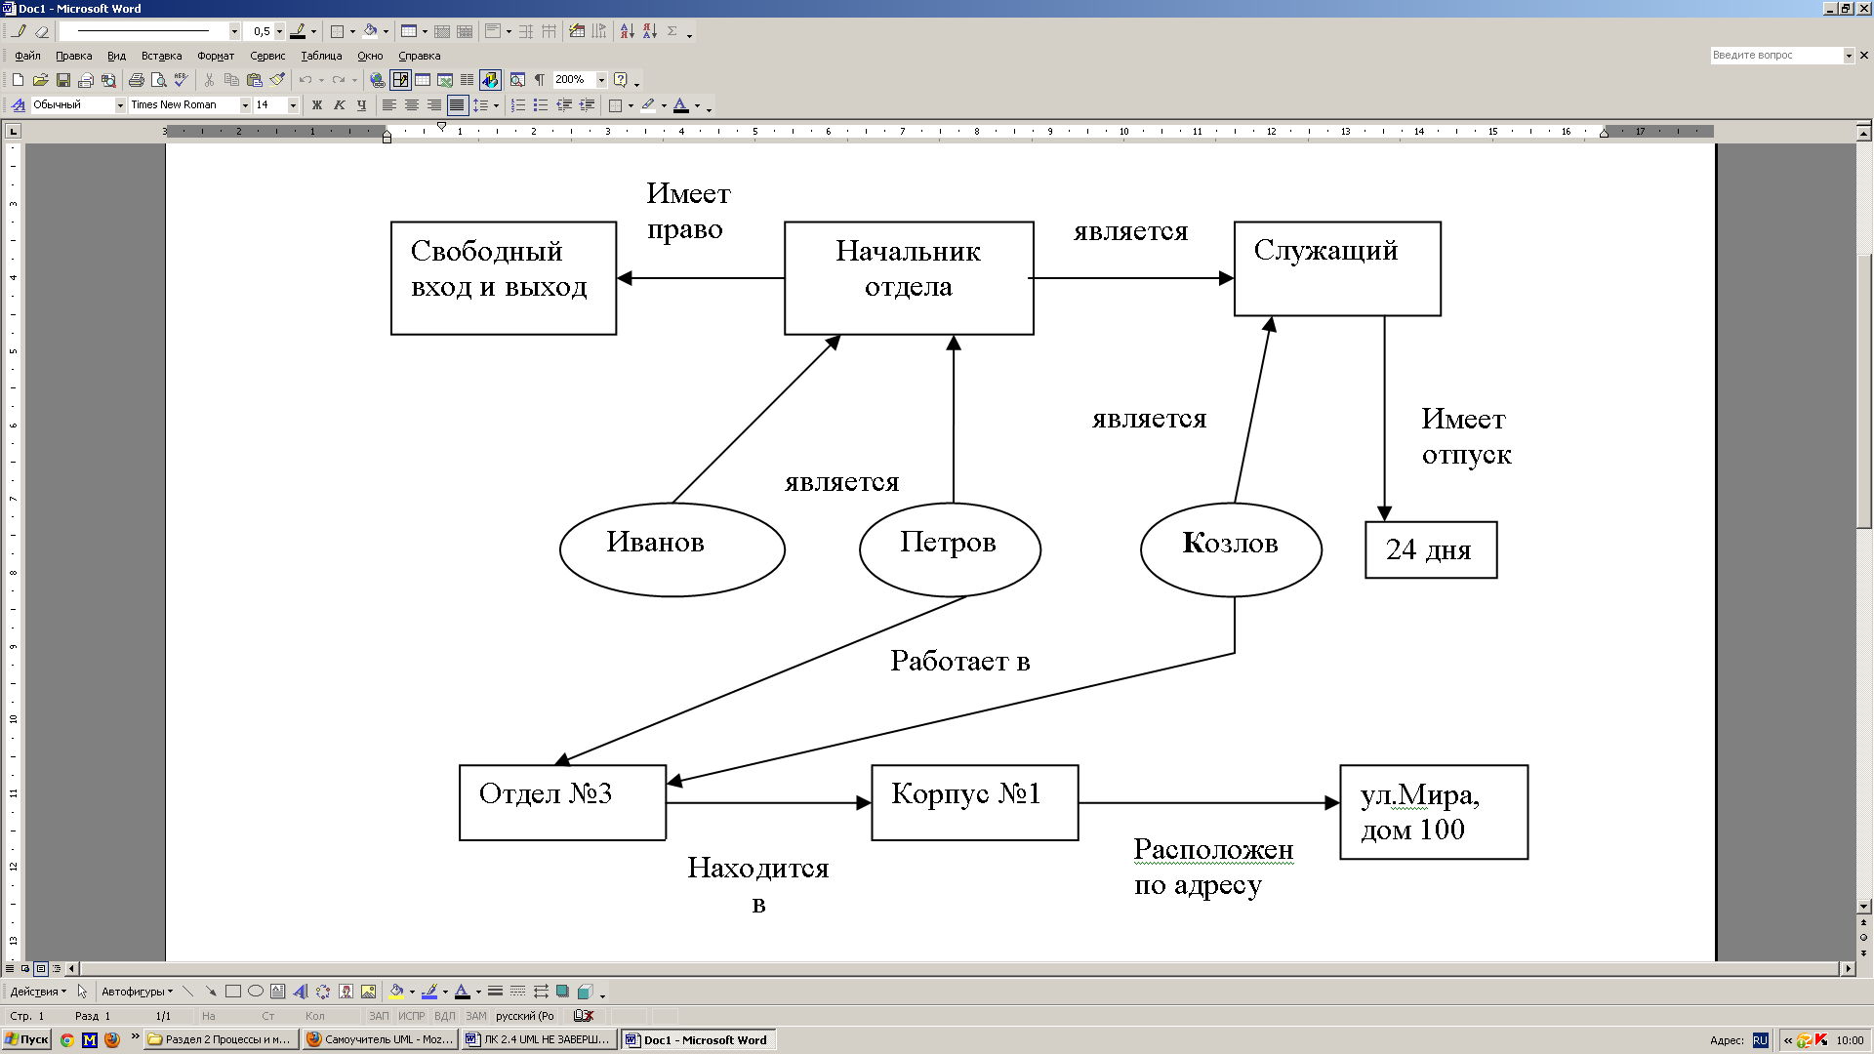Toggle show paragraph marks (¶)
This screenshot has width=1874, height=1054.
coord(540,80)
